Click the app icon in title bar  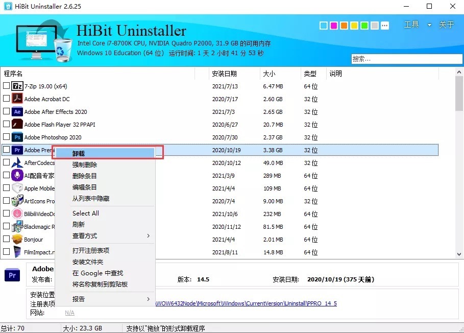[8, 6]
